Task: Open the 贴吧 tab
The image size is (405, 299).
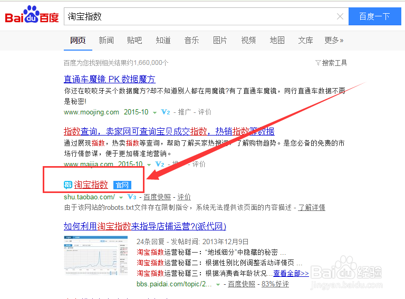Action: click(134, 41)
